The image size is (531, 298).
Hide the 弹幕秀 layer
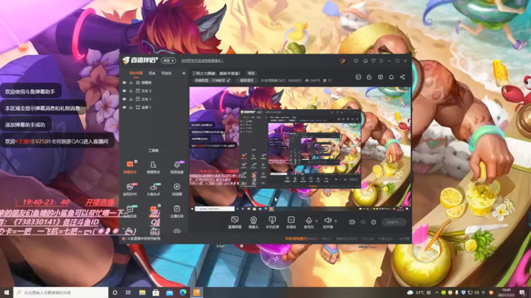point(124,82)
